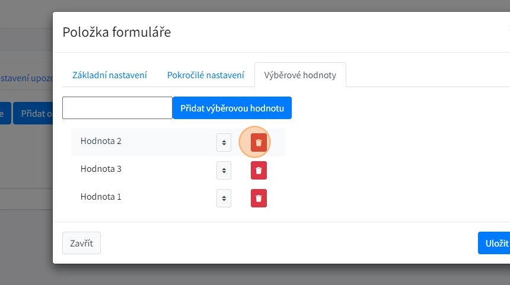
Task: Delete the Hodnota 2 selection value
Action: coord(259,143)
